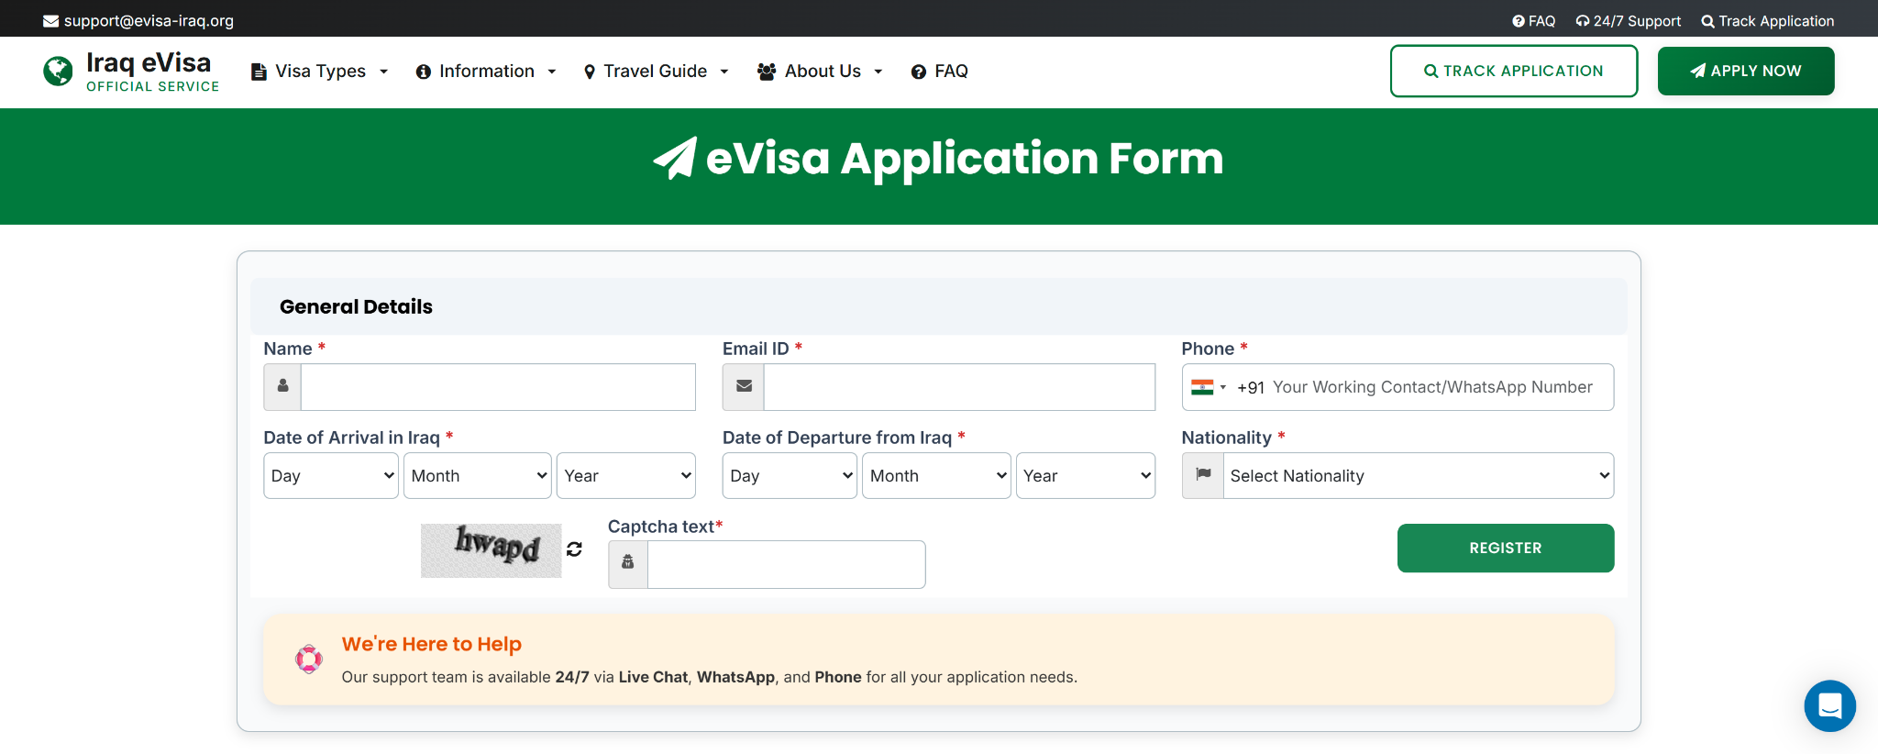The image size is (1878, 754).
Task: Click the 24/7 Support link in top bar
Action: click(x=1629, y=21)
